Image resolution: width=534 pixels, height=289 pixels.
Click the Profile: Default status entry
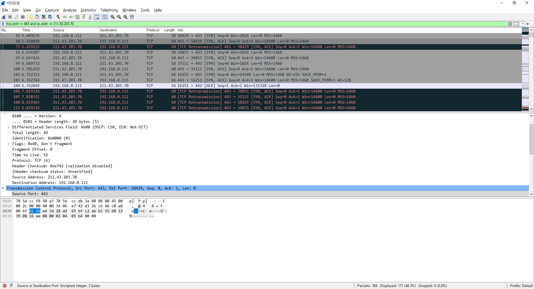(x=521, y=286)
